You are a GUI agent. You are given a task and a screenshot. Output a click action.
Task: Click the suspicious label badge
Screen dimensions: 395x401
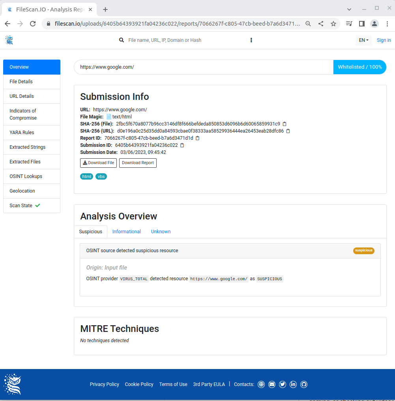pyautogui.click(x=363, y=251)
